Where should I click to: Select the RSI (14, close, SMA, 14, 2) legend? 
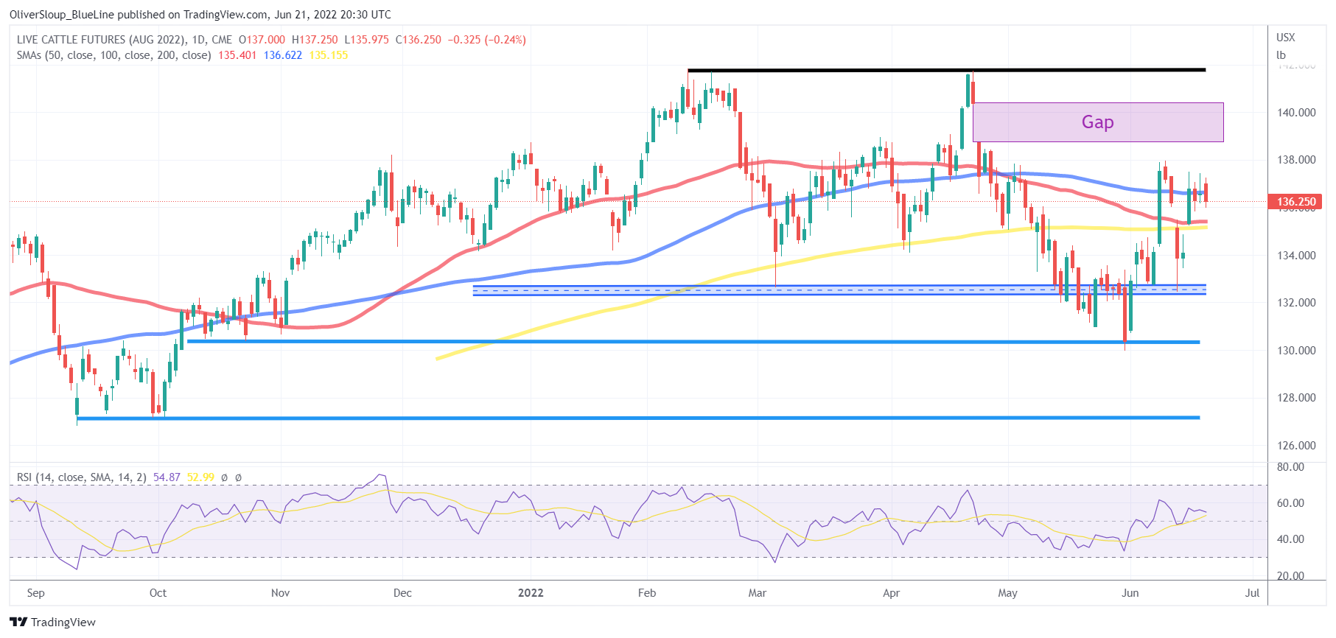tap(82, 477)
